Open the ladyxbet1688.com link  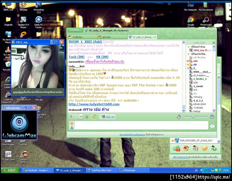tap(94, 104)
